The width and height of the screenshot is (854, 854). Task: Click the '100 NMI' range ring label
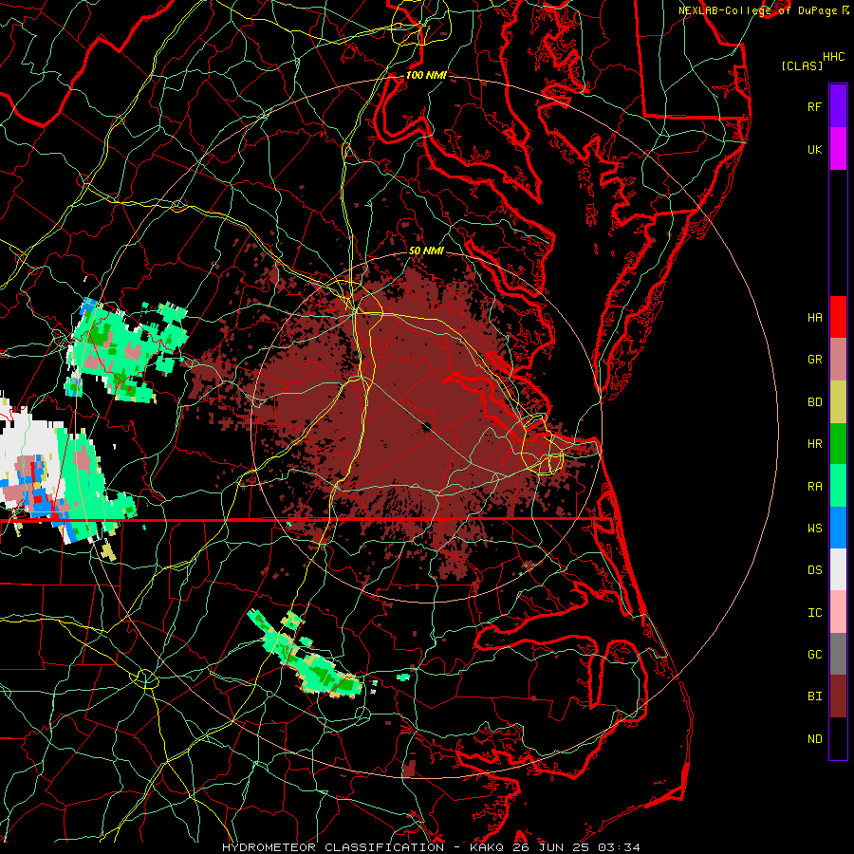(x=425, y=75)
